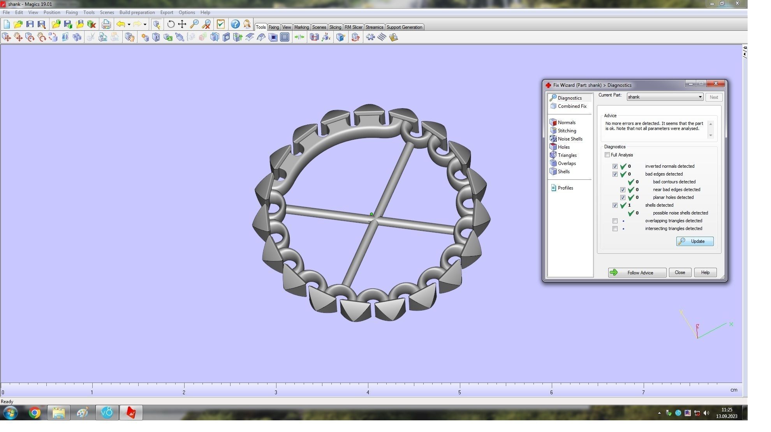Open the Current Part dropdown

point(700,97)
